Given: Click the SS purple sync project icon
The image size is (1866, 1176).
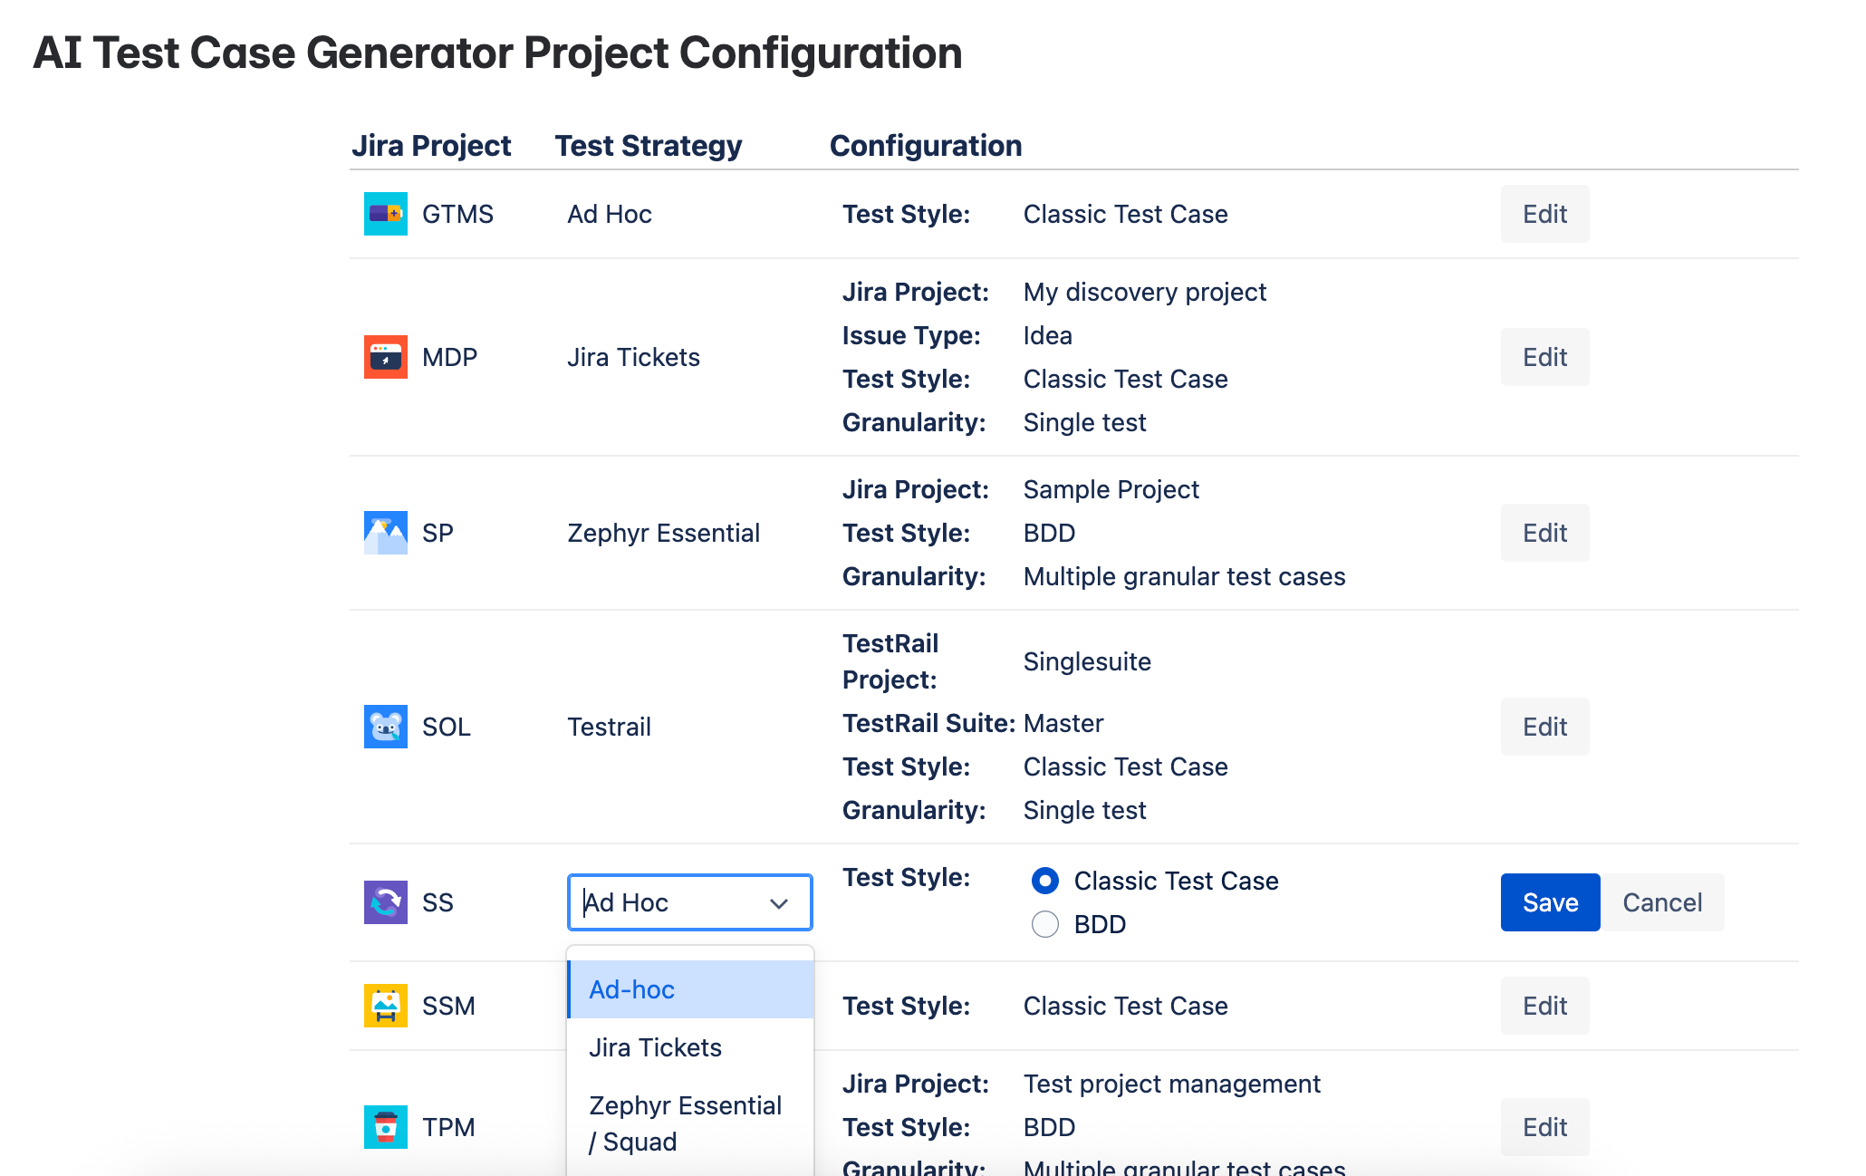Looking at the screenshot, I should [x=385, y=902].
